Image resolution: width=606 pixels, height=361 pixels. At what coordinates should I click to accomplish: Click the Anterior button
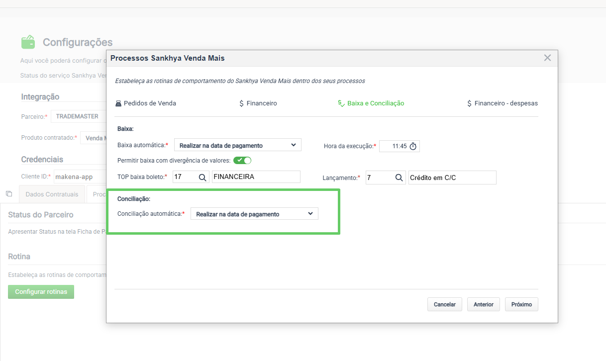484,304
